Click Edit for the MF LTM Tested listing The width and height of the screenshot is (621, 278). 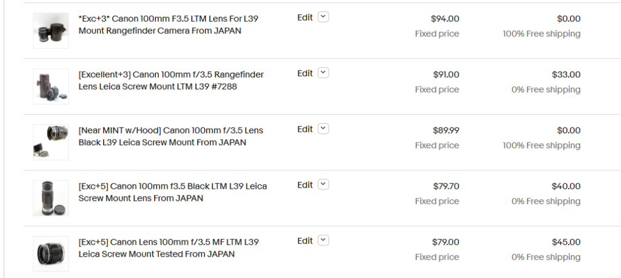(x=305, y=241)
